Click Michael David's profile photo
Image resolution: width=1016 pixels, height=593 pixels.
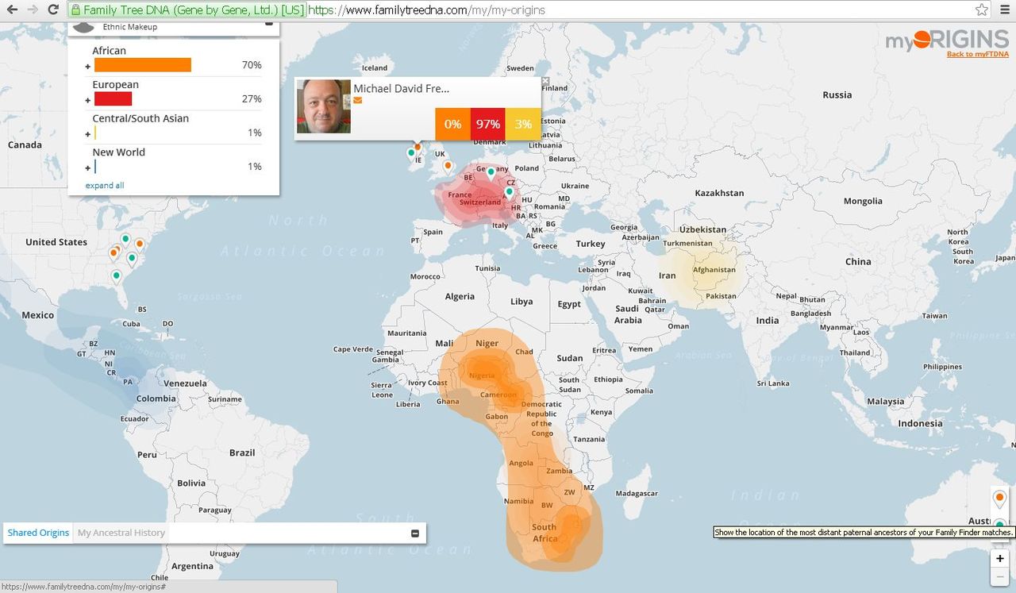[x=324, y=106]
